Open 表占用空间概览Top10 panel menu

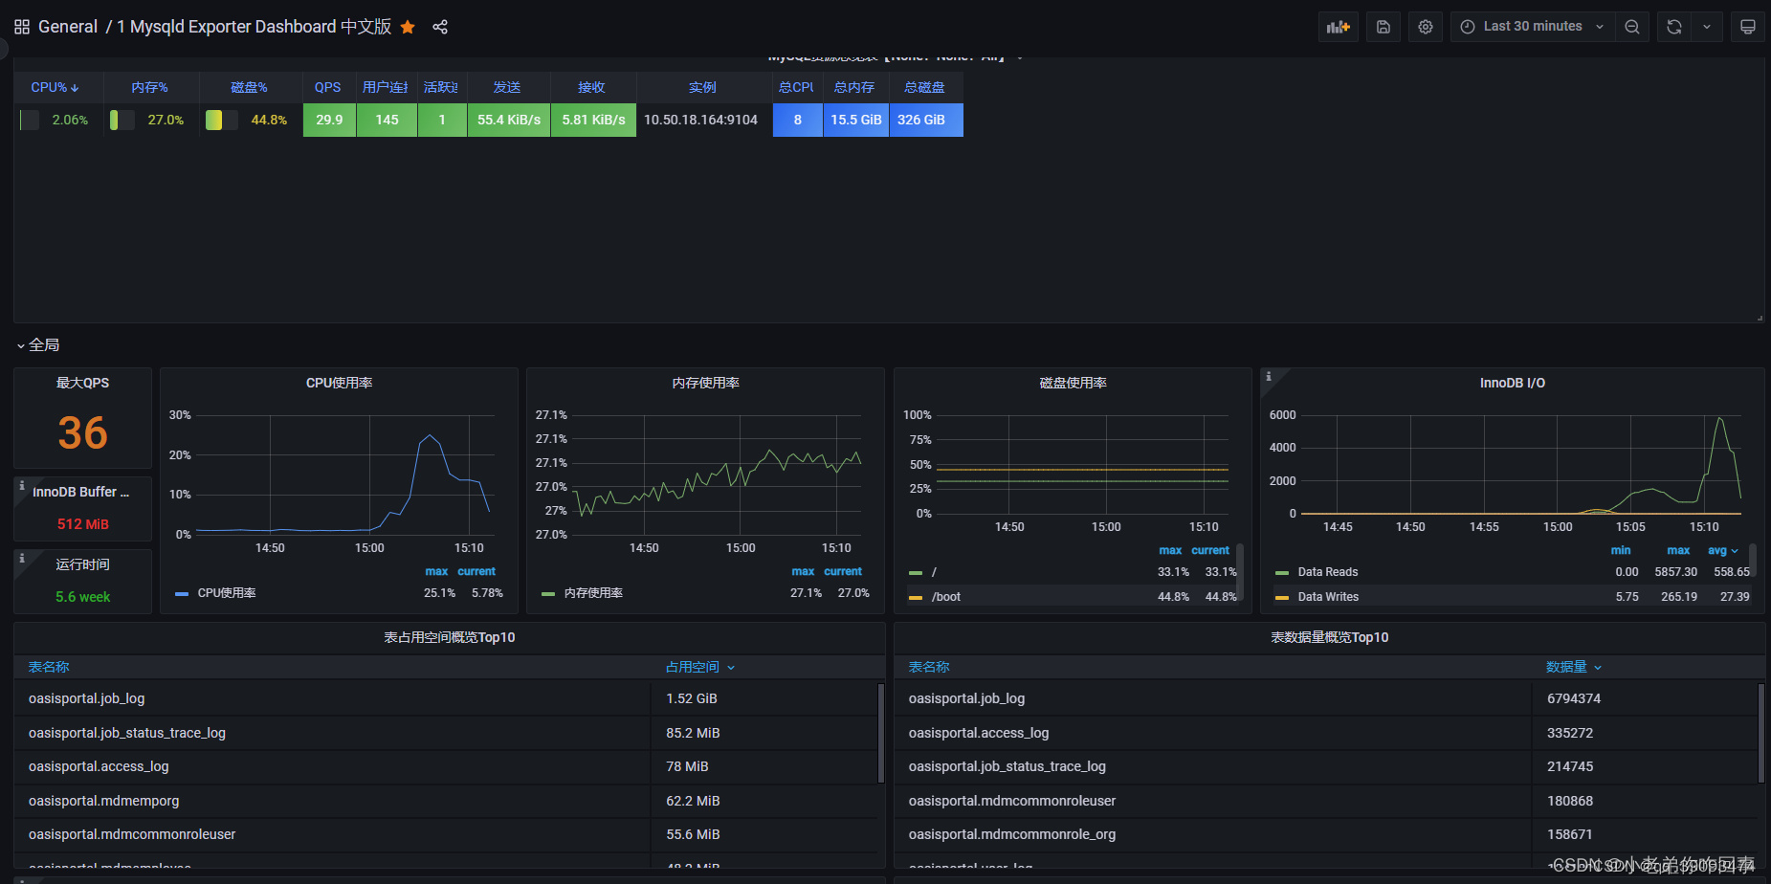[450, 637]
